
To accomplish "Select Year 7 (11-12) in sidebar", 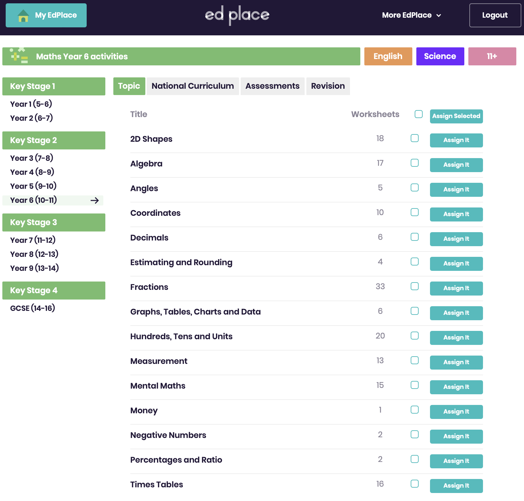I will tap(33, 240).
